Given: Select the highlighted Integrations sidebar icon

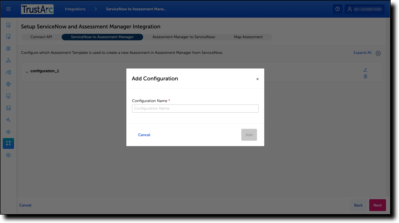Looking at the screenshot, I should [8, 143].
